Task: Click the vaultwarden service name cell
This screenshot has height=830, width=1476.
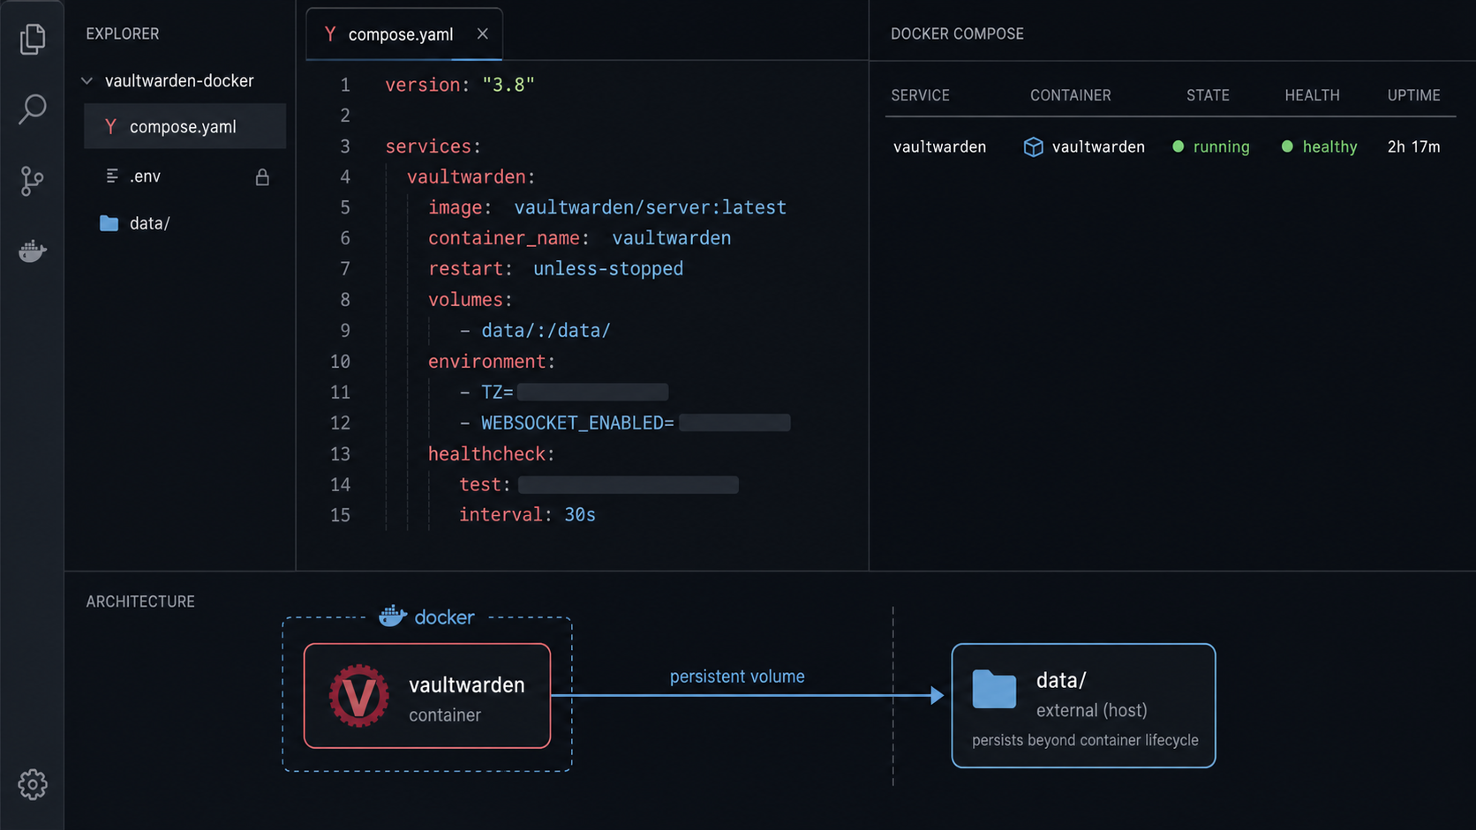Action: pyautogui.click(x=939, y=146)
